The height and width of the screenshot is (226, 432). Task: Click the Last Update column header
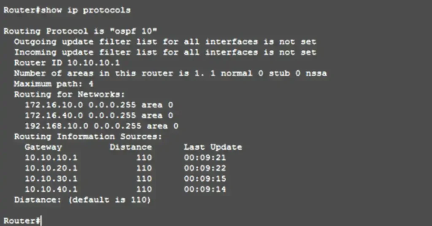coord(213,147)
